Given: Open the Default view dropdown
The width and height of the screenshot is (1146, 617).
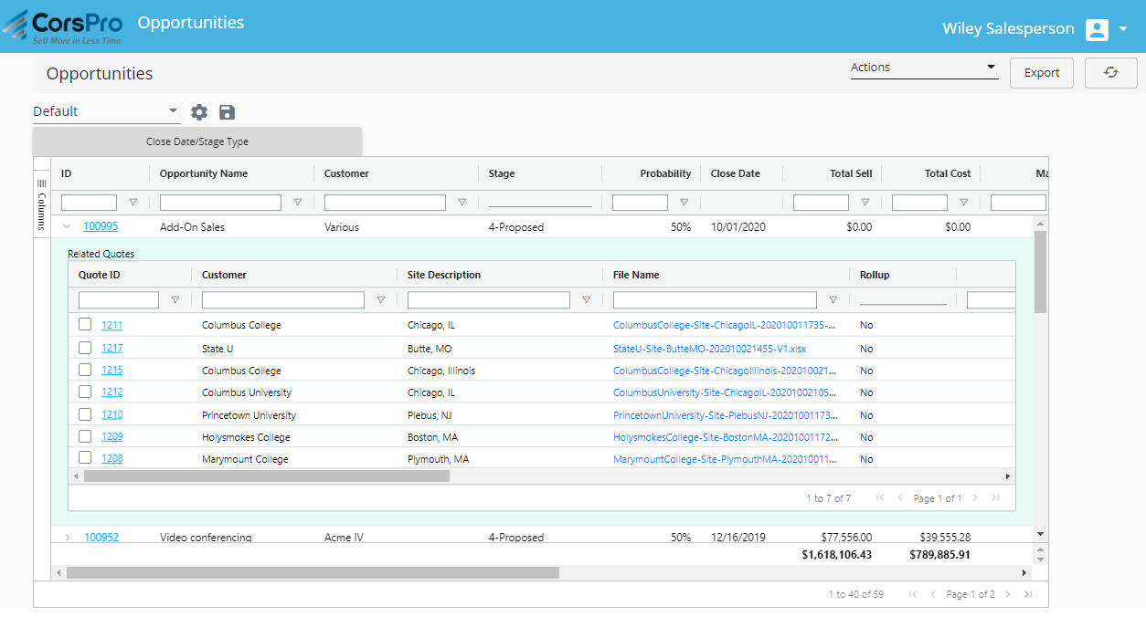Looking at the screenshot, I should [174, 110].
